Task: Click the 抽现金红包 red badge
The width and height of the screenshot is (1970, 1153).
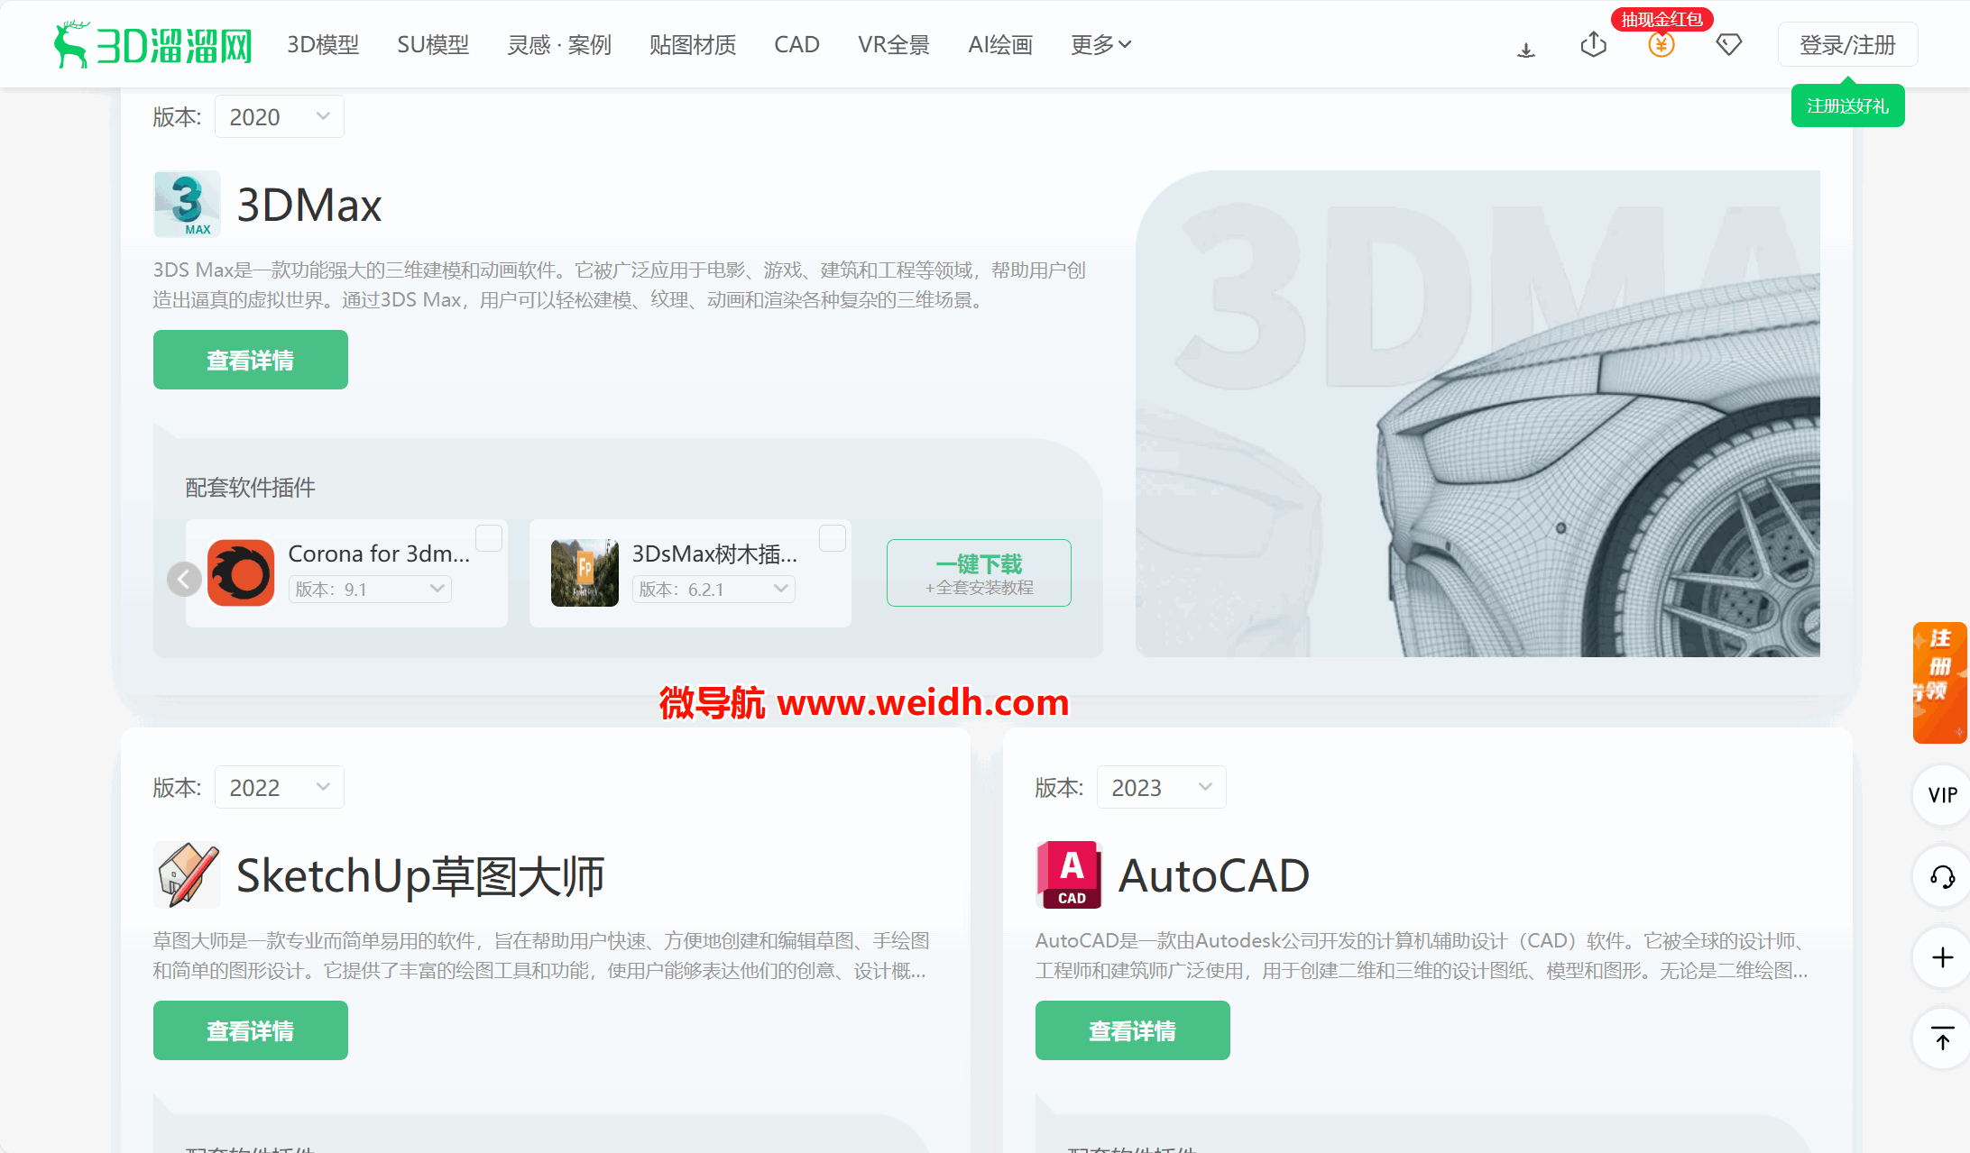Action: click(x=1662, y=19)
